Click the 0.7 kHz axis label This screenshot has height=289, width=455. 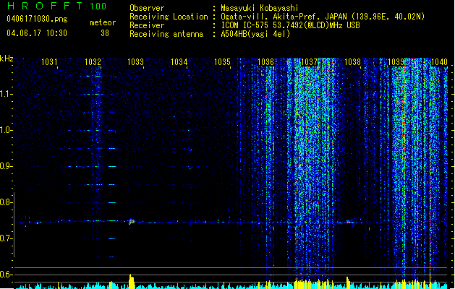coord(7,238)
